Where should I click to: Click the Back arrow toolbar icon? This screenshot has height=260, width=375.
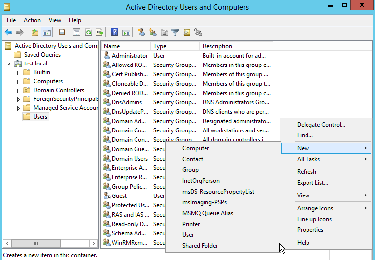pos(8,32)
